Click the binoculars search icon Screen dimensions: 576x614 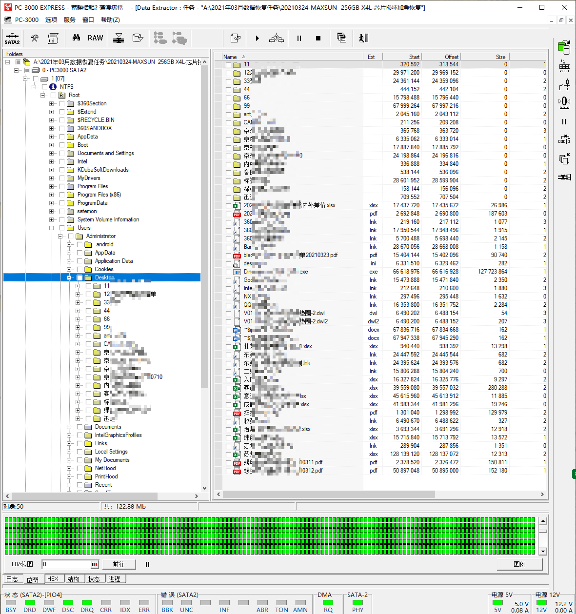tap(76, 38)
